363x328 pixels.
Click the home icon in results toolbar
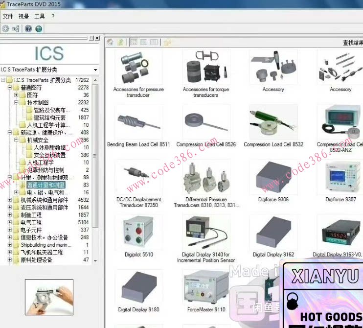point(110,43)
